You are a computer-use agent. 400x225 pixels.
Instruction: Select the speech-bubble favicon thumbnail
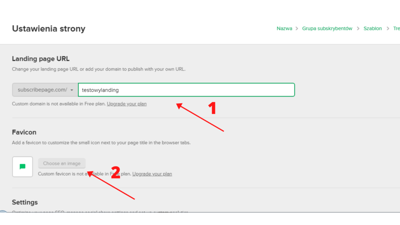click(x=22, y=166)
